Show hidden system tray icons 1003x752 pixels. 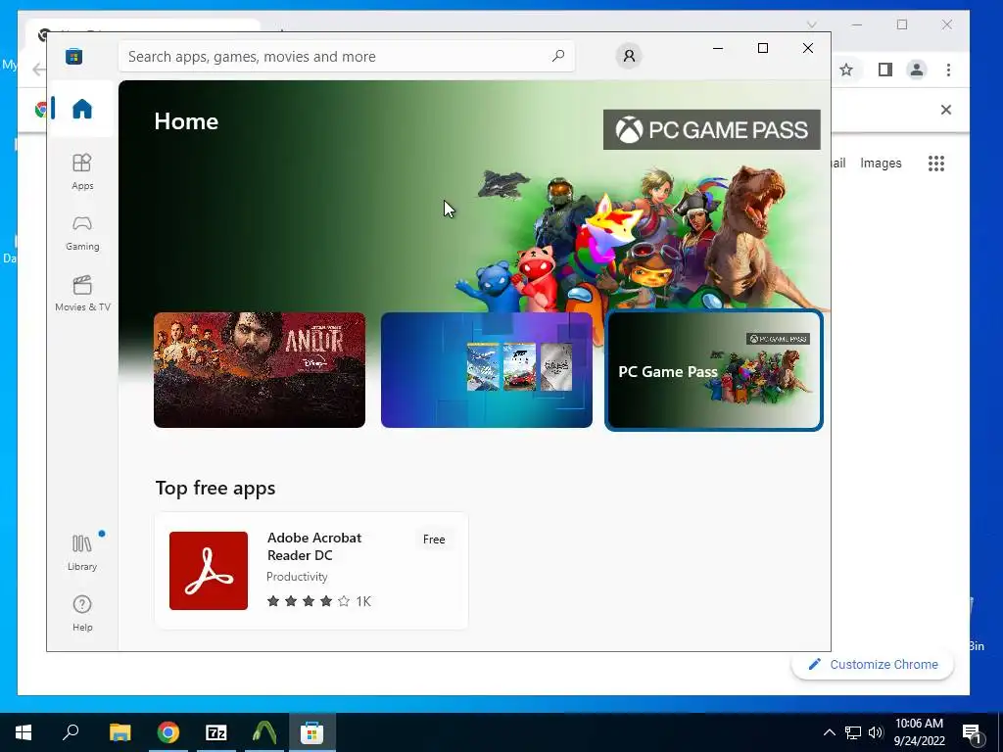(x=829, y=732)
